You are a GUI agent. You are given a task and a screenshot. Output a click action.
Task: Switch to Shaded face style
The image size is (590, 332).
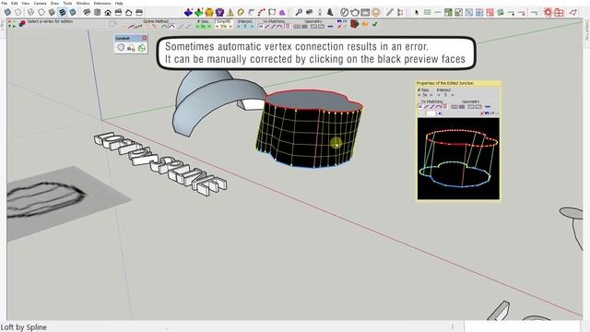pyautogui.click(x=52, y=12)
